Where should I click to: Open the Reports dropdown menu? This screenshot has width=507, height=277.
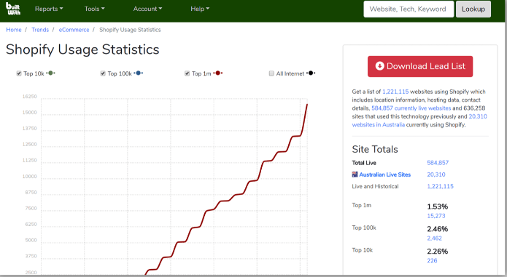(49, 9)
